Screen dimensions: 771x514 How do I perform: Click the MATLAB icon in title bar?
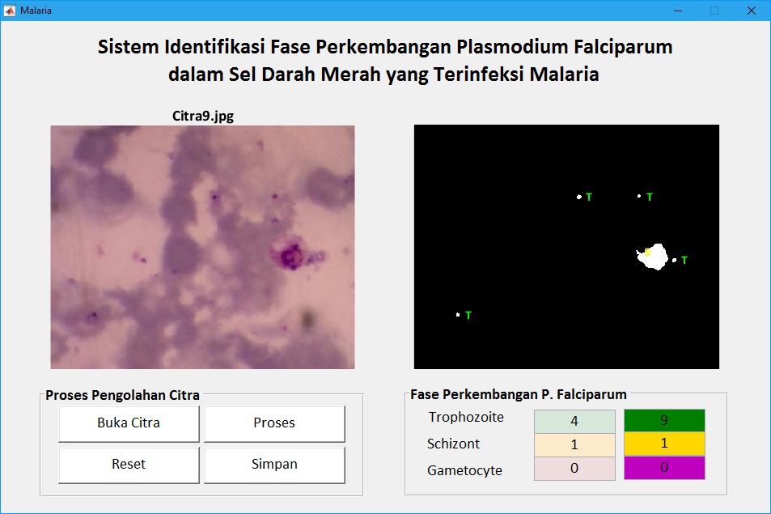point(10,10)
